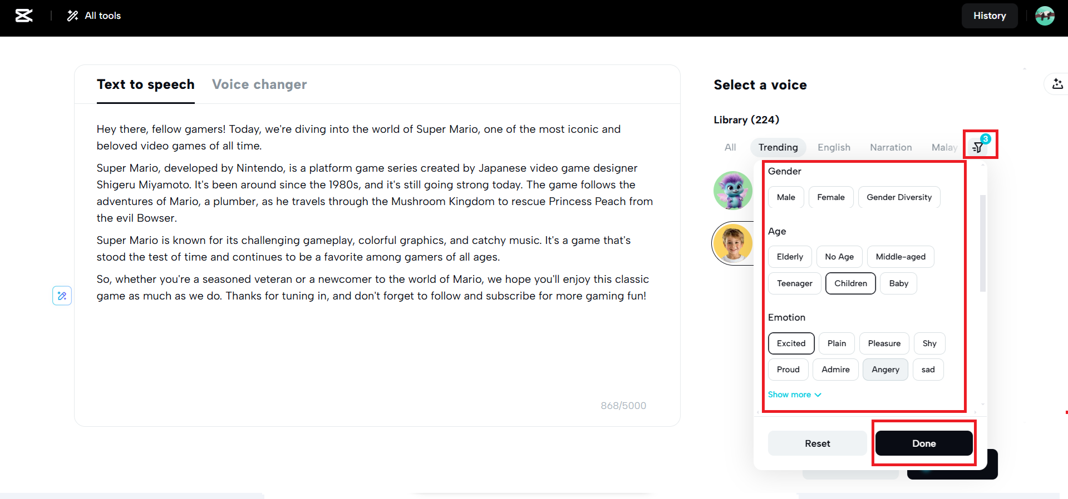The width and height of the screenshot is (1068, 499).
Task: Click the filter panel vertical scrollbar
Action: (x=983, y=243)
